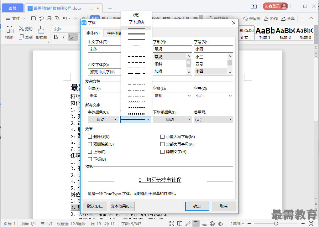Click the 字号 list scrollbar up arrow
This screenshot has width=319, height=227.
(x=230, y=56)
